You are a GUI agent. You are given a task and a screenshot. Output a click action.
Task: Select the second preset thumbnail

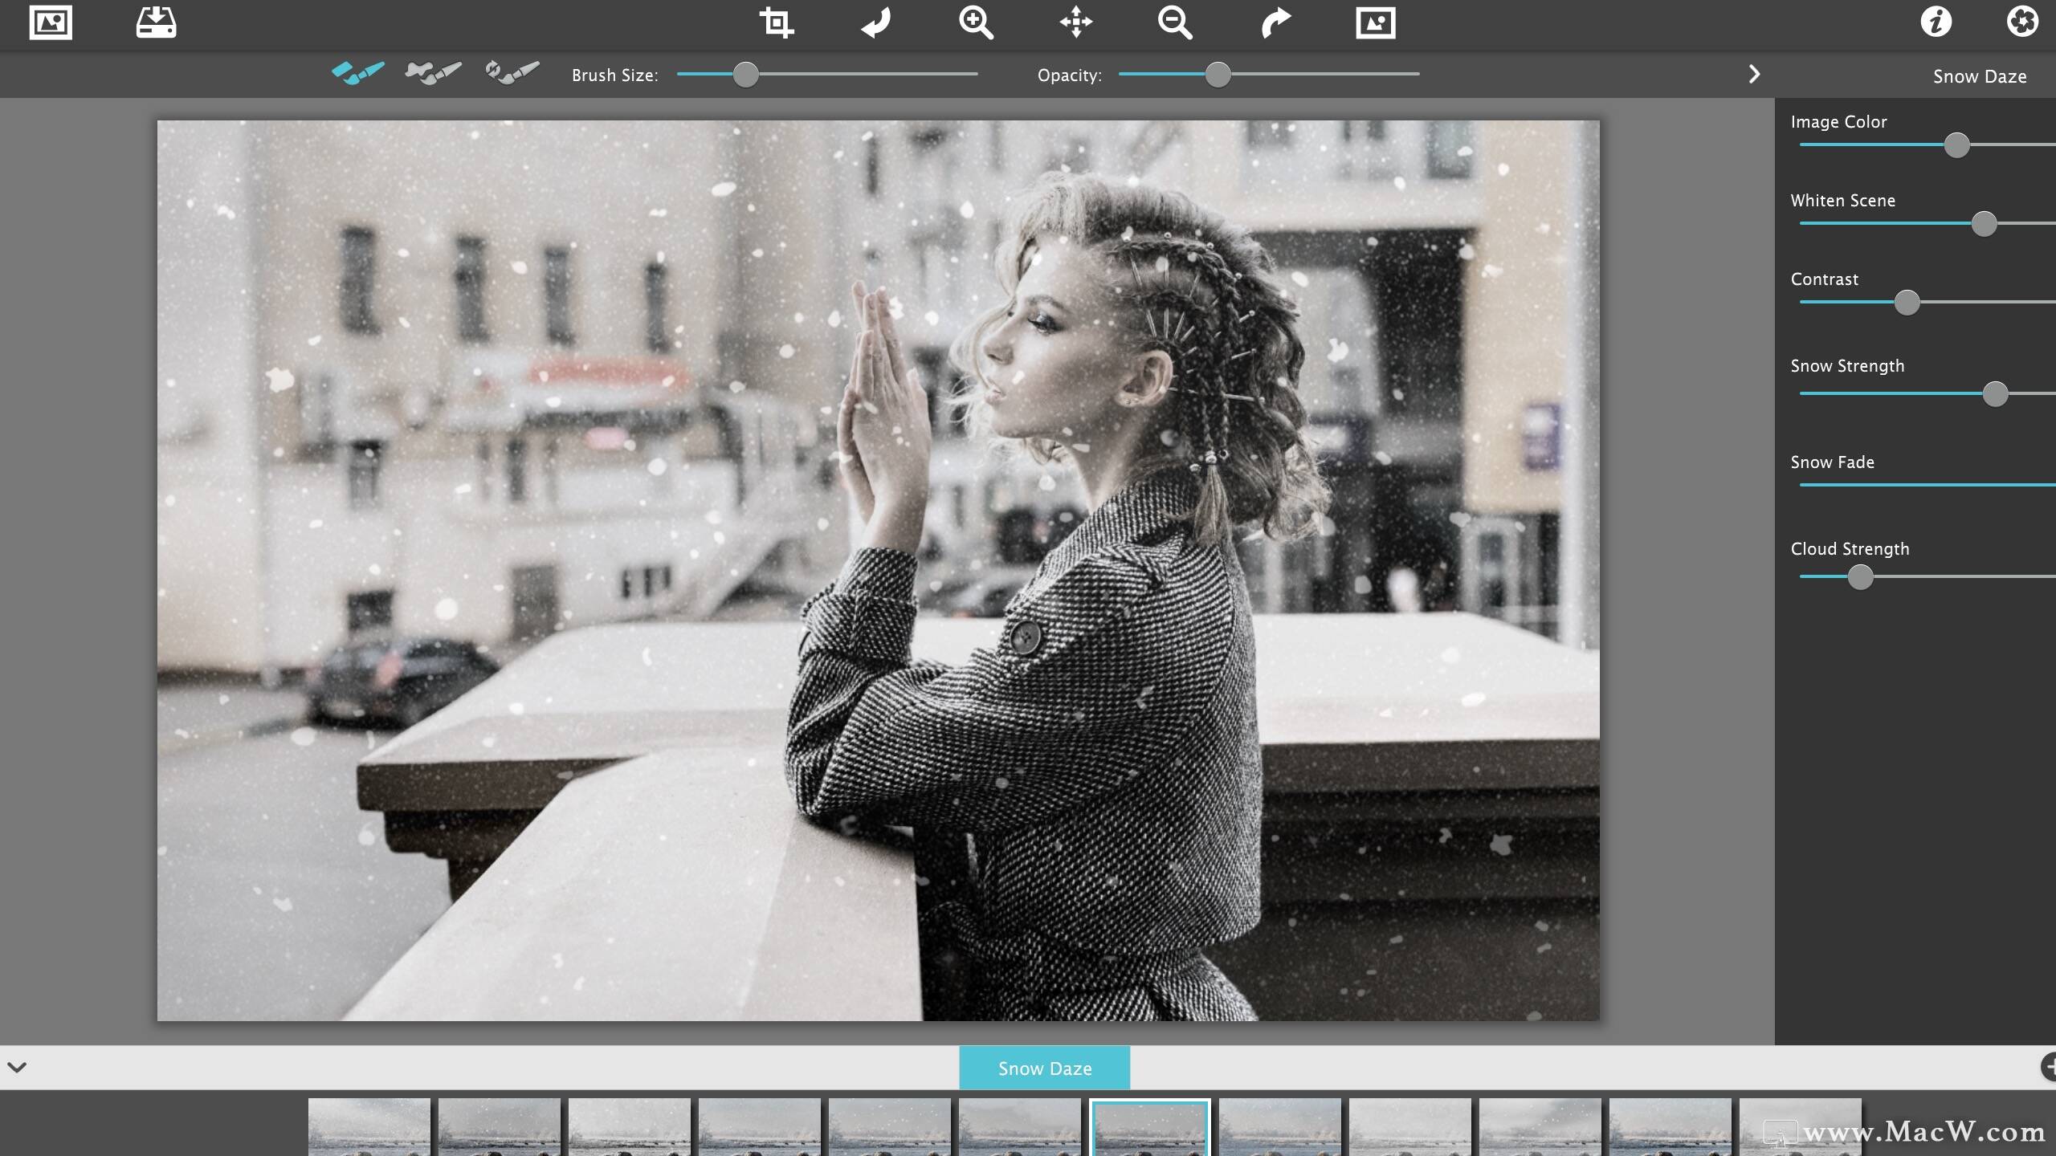500,1127
